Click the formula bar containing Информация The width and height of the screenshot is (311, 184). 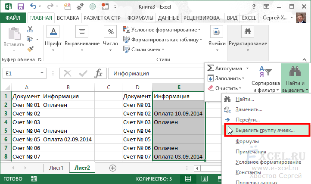pyautogui.click(x=156, y=73)
